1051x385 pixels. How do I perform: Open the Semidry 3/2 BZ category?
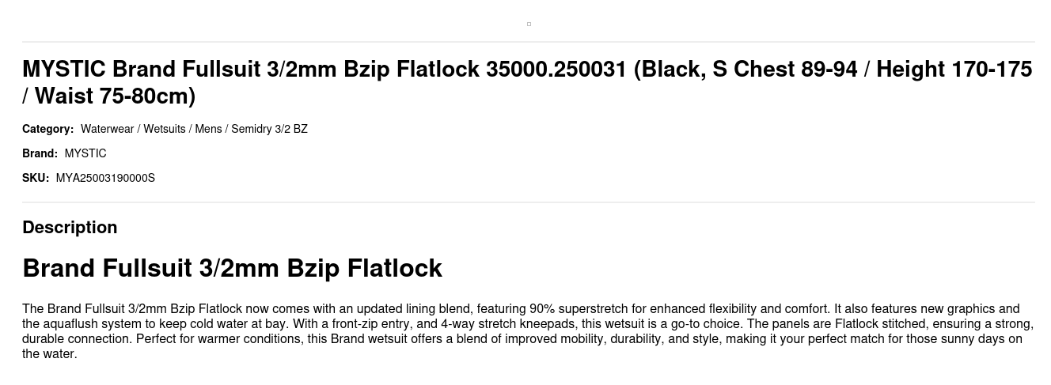click(269, 129)
